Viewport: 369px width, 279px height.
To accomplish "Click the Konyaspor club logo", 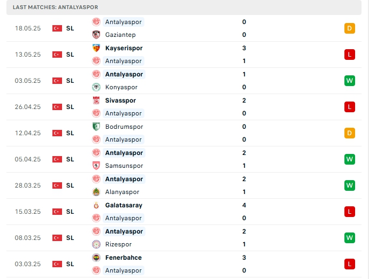I will tap(96, 87).
